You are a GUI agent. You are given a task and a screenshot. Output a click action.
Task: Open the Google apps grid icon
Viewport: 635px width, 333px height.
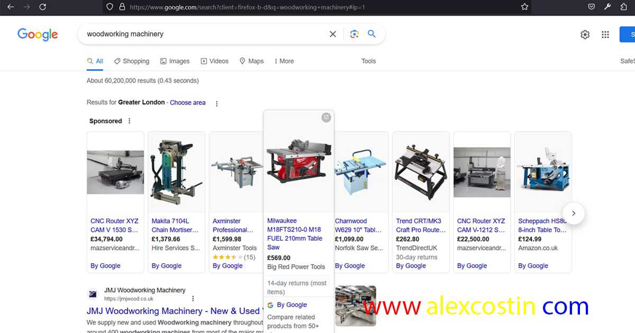(x=605, y=34)
